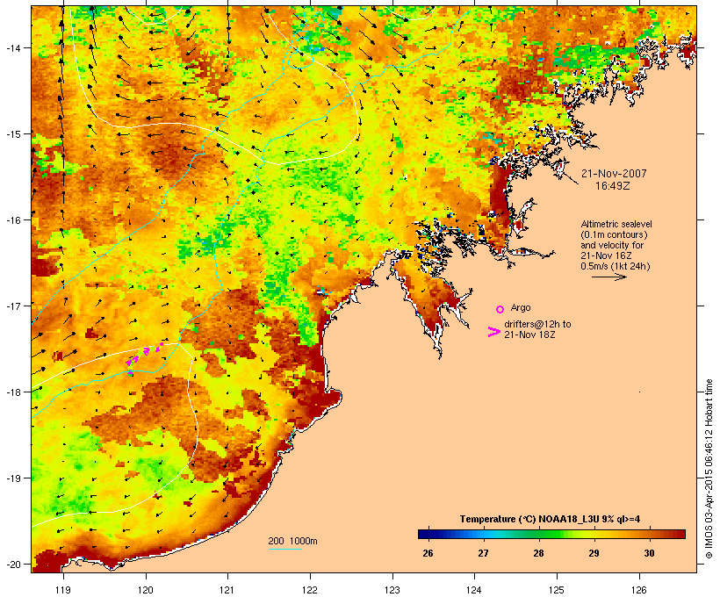The image size is (720, 597).
Task: Click the latitude label -19
Action: (x=12, y=478)
